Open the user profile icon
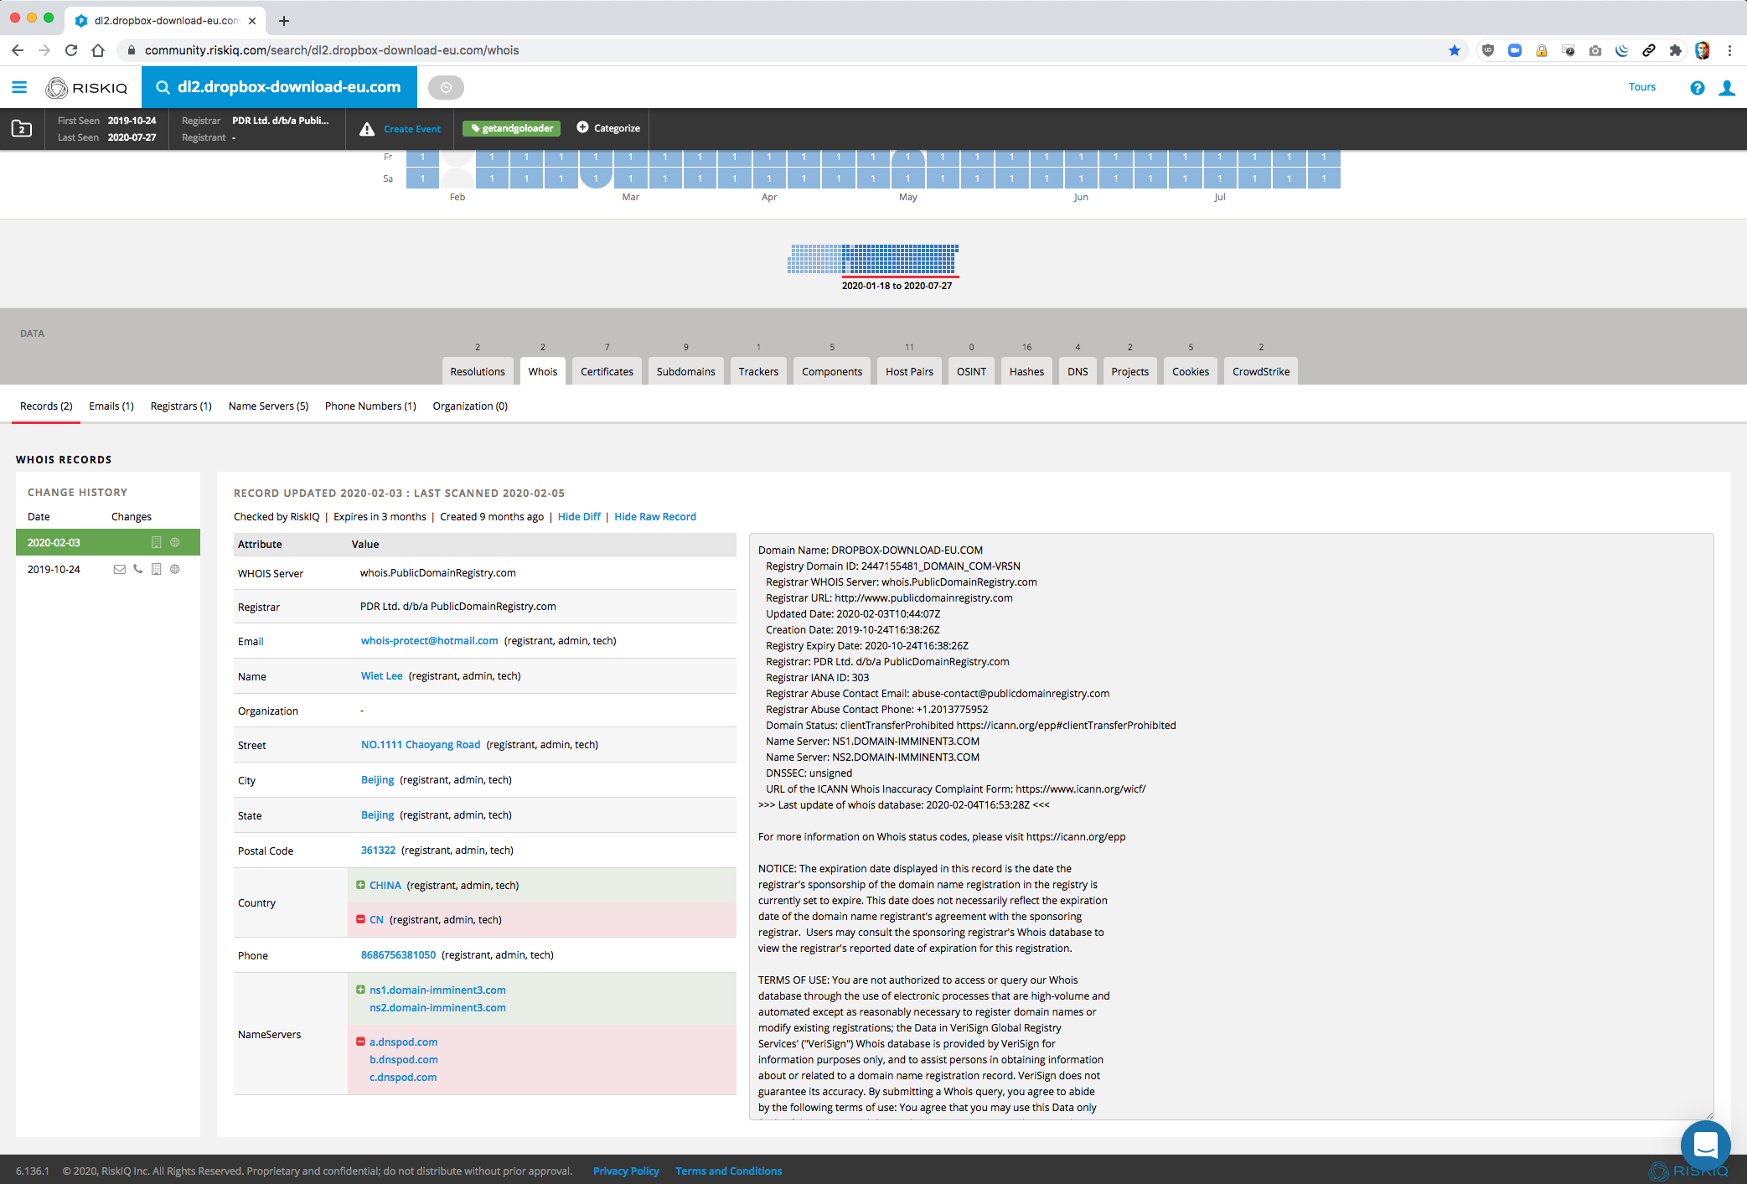The height and width of the screenshot is (1184, 1747). click(x=1727, y=87)
